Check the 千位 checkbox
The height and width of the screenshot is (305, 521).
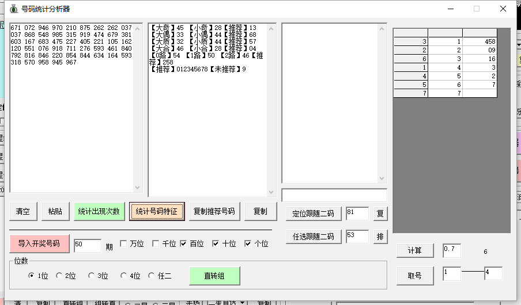point(156,244)
